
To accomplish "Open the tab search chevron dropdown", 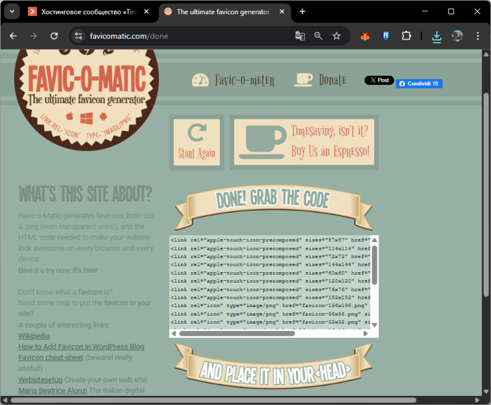I will click(x=12, y=12).
